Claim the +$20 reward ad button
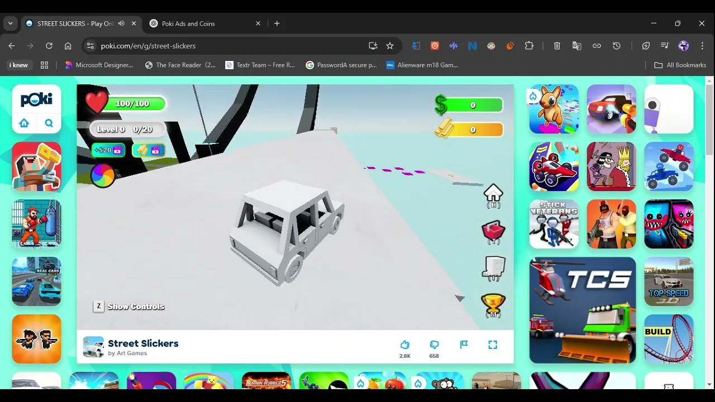The height and width of the screenshot is (402, 715). click(x=108, y=150)
